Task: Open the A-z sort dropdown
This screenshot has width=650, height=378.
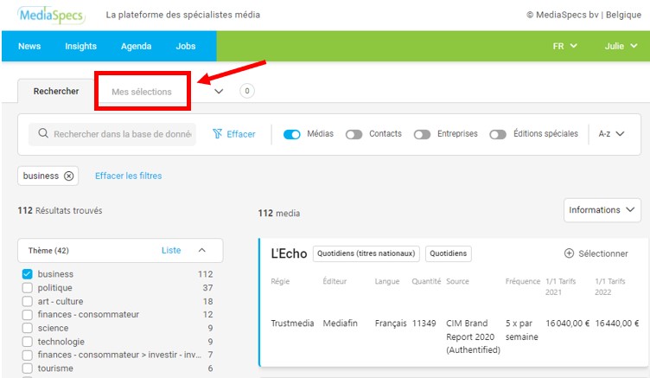Action: click(611, 134)
